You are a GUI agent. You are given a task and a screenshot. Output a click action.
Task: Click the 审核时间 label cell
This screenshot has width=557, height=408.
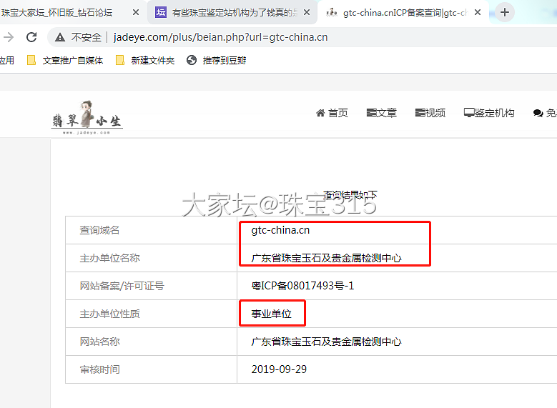click(x=152, y=369)
